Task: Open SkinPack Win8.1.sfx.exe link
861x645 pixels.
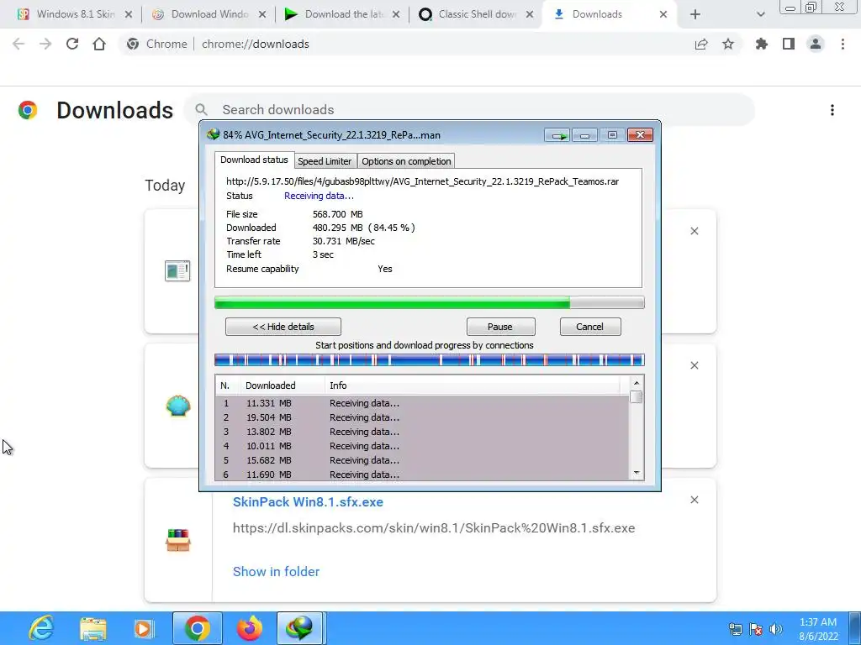Action: (x=308, y=502)
